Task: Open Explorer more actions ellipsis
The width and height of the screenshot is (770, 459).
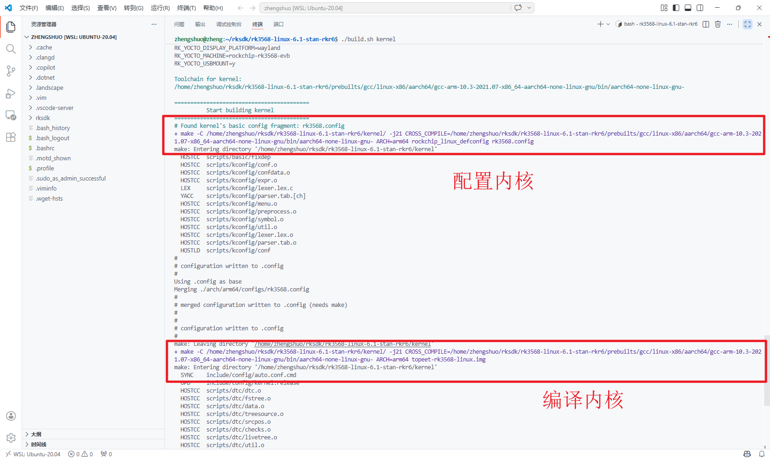Action: click(x=154, y=24)
